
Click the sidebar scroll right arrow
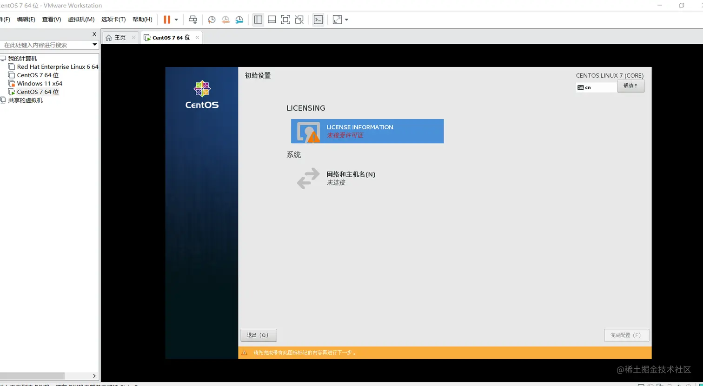pyautogui.click(x=94, y=376)
